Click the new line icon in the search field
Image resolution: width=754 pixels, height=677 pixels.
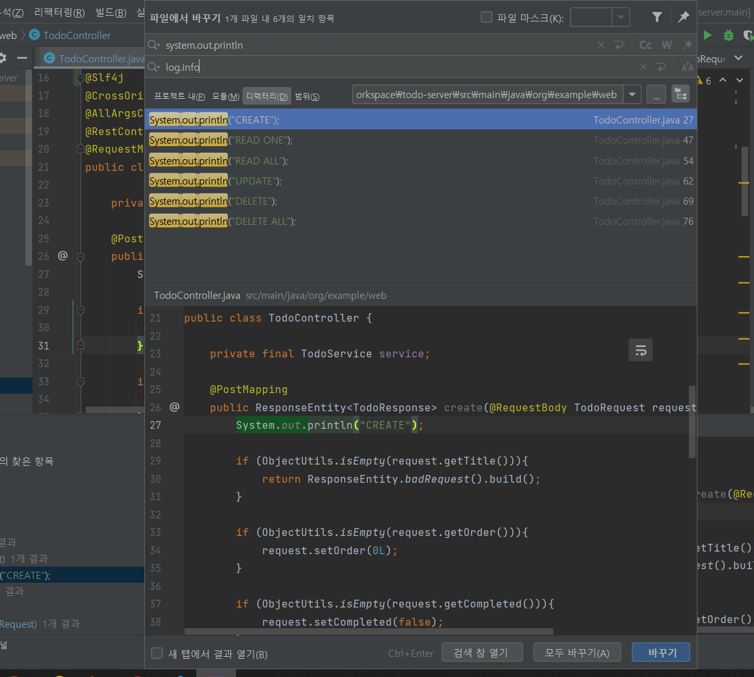(x=619, y=45)
